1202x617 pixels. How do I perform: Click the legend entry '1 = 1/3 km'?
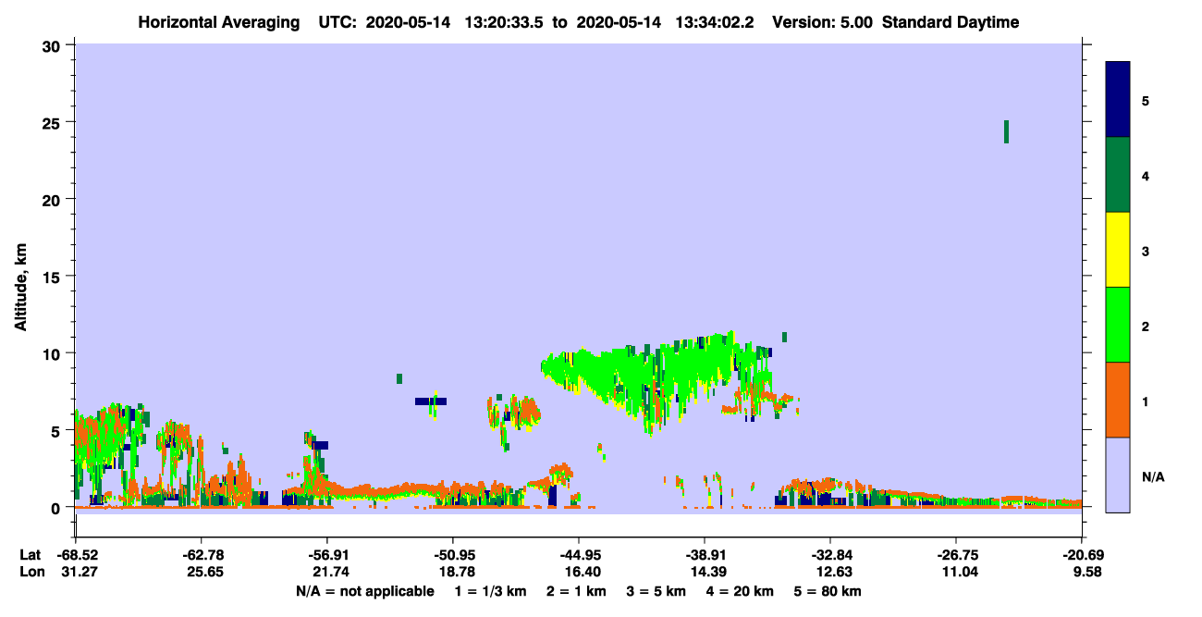pyautogui.click(x=490, y=591)
